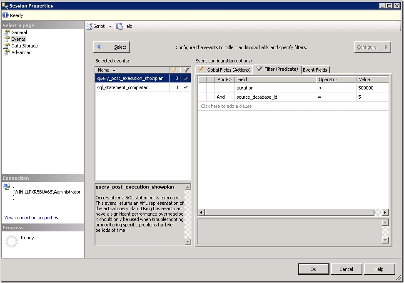Switch to Global Fields (Actions) tab
Image resolution: width=404 pixels, height=283 pixels.
click(224, 70)
